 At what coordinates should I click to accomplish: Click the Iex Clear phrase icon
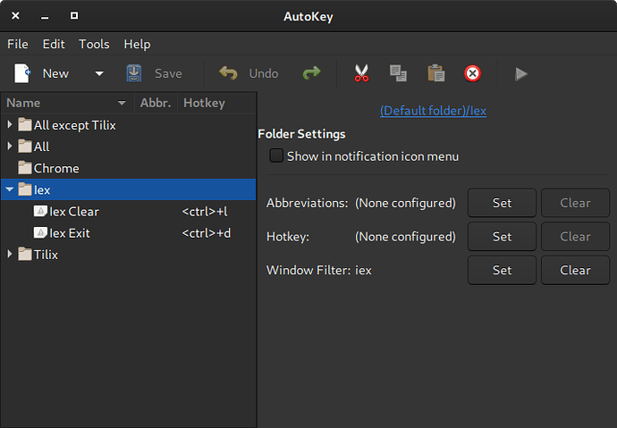point(40,212)
